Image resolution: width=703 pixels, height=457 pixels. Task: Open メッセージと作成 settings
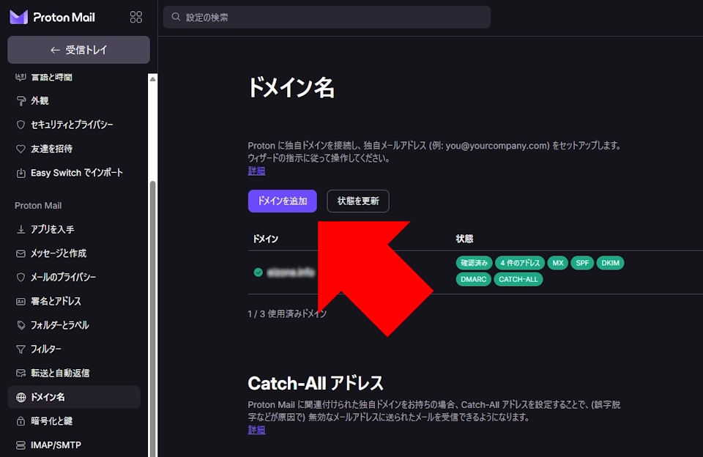coord(59,253)
